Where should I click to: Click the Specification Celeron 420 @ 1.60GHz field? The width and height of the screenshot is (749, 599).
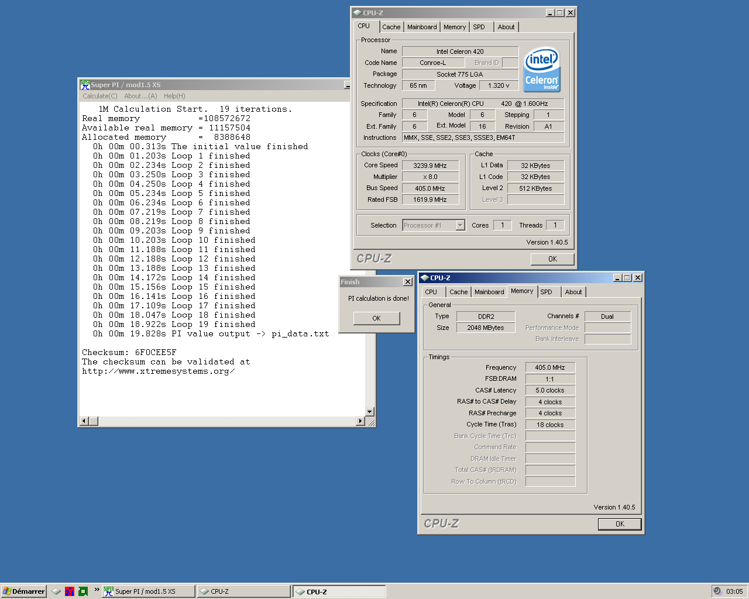[x=483, y=104]
